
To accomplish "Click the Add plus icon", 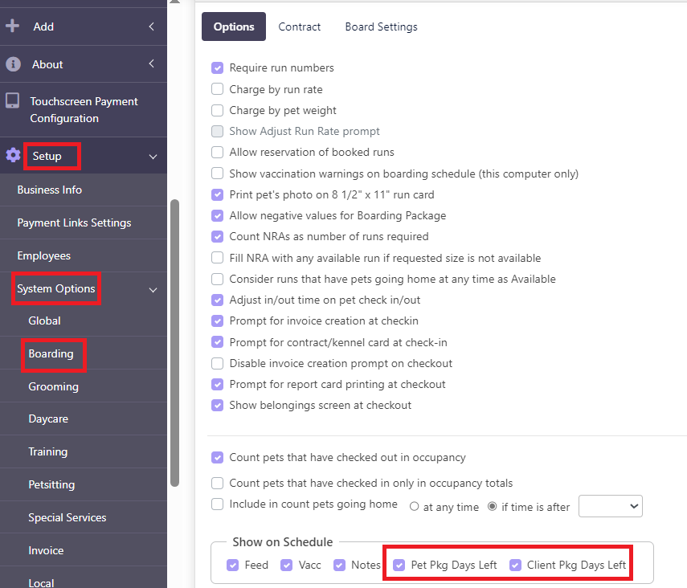I will [12, 26].
